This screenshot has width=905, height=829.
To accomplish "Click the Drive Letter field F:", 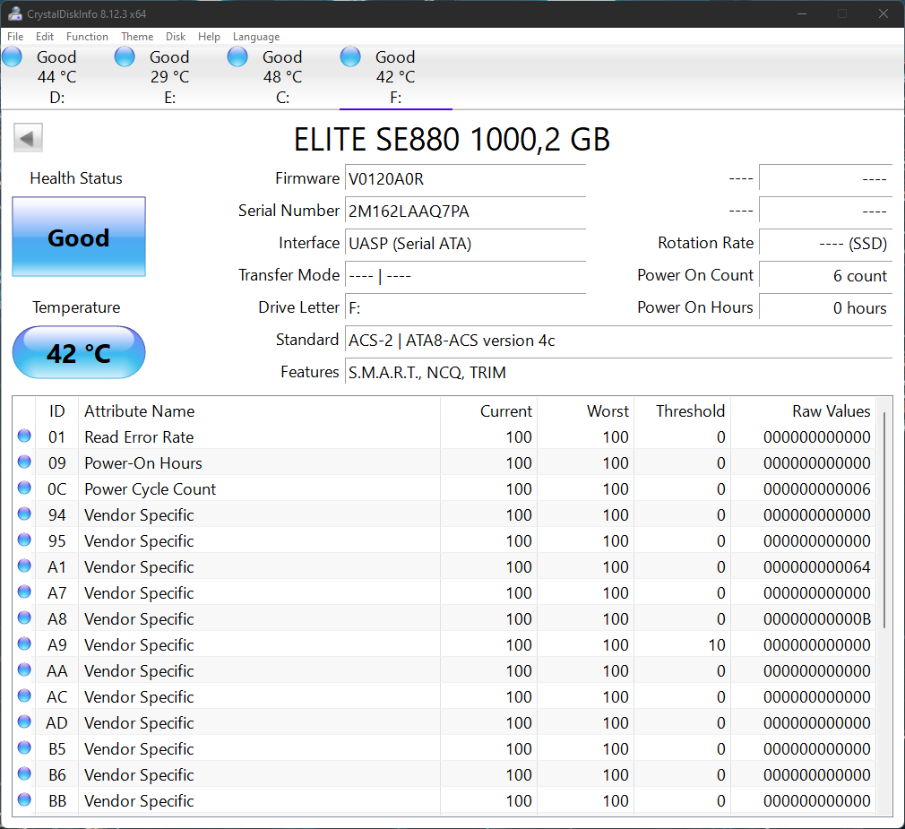I will coord(465,308).
